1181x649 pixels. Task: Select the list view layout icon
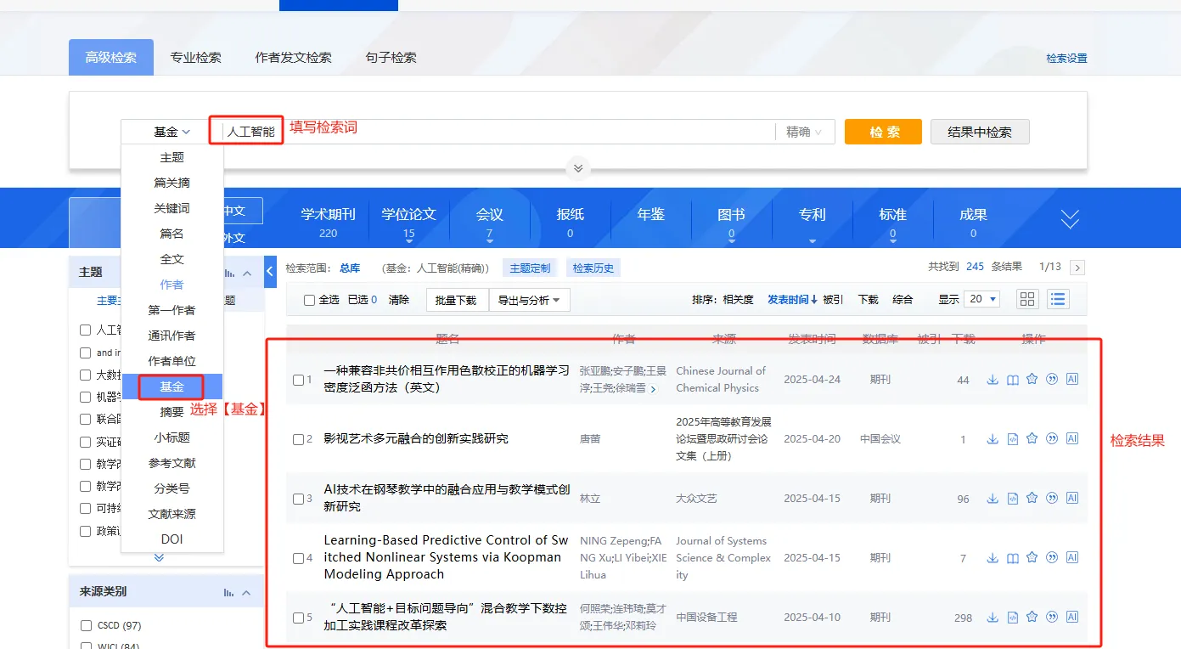tap(1058, 299)
